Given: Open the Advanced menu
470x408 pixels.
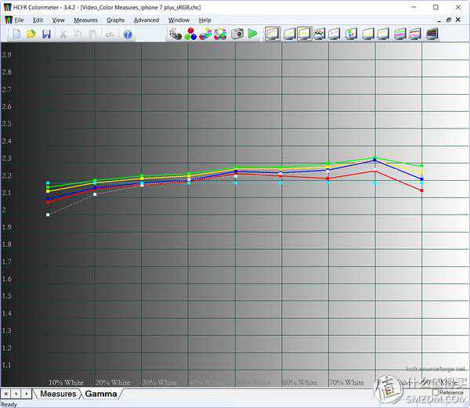Looking at the screenshot, I should point(146,20).
